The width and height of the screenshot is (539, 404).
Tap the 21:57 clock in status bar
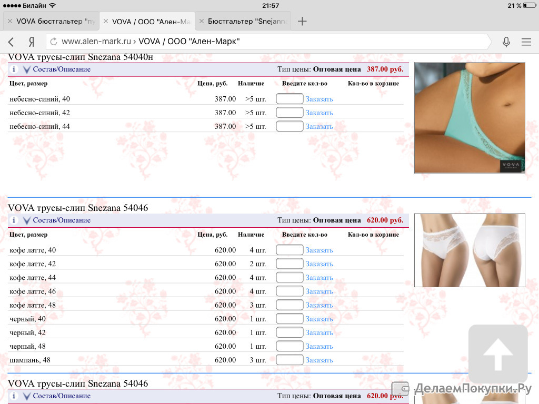(271, 5)
